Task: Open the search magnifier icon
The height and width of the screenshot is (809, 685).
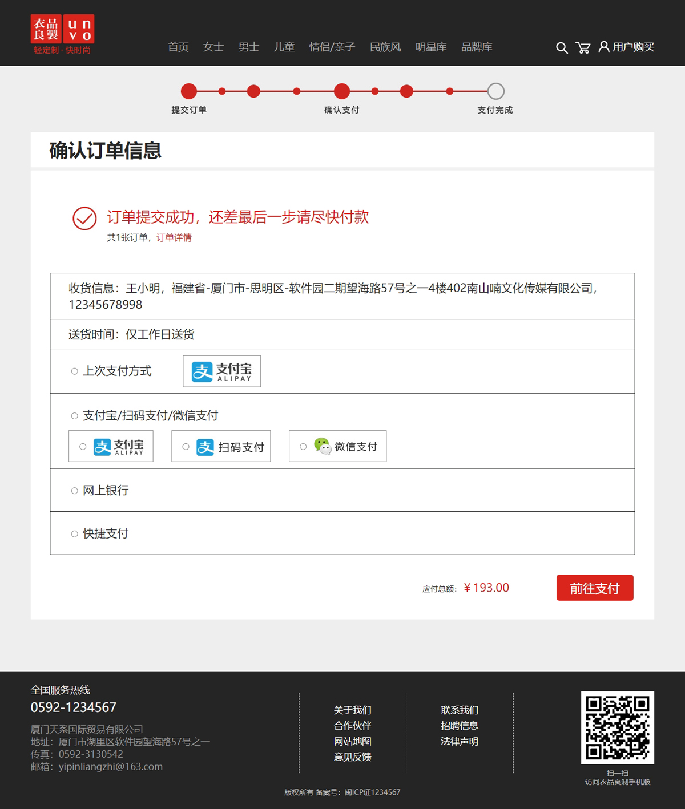Action: tap(562, 48)
